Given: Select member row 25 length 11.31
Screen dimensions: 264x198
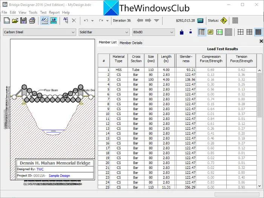Looking at the screenshot, I should pyautogui.click(x=177, y=187).
